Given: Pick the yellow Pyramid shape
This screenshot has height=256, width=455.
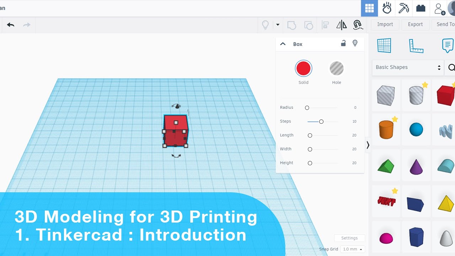Looking at the screenshot, I should tap(446, 203).
